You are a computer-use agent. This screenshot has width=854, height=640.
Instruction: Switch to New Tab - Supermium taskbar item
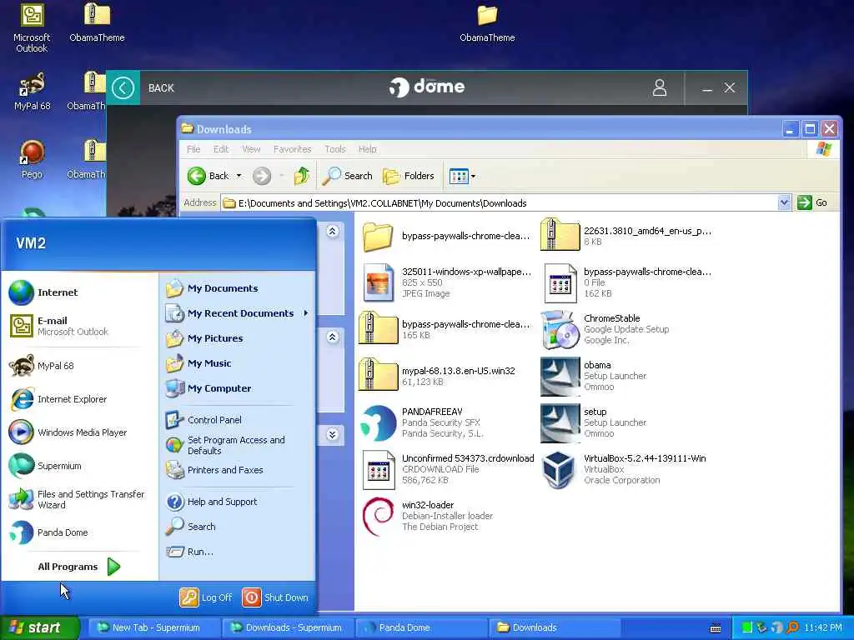[153, 627]
